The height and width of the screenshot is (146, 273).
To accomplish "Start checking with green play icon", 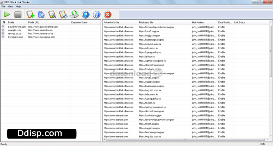I will [7, 14].
